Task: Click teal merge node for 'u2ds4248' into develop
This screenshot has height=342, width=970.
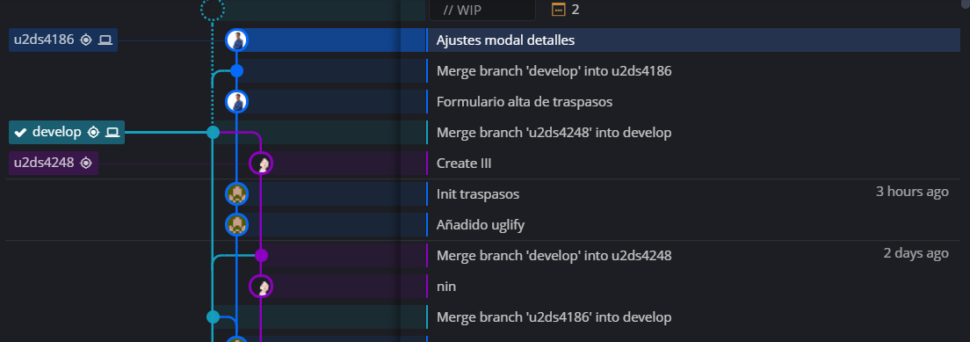Action: click(213, 132)
